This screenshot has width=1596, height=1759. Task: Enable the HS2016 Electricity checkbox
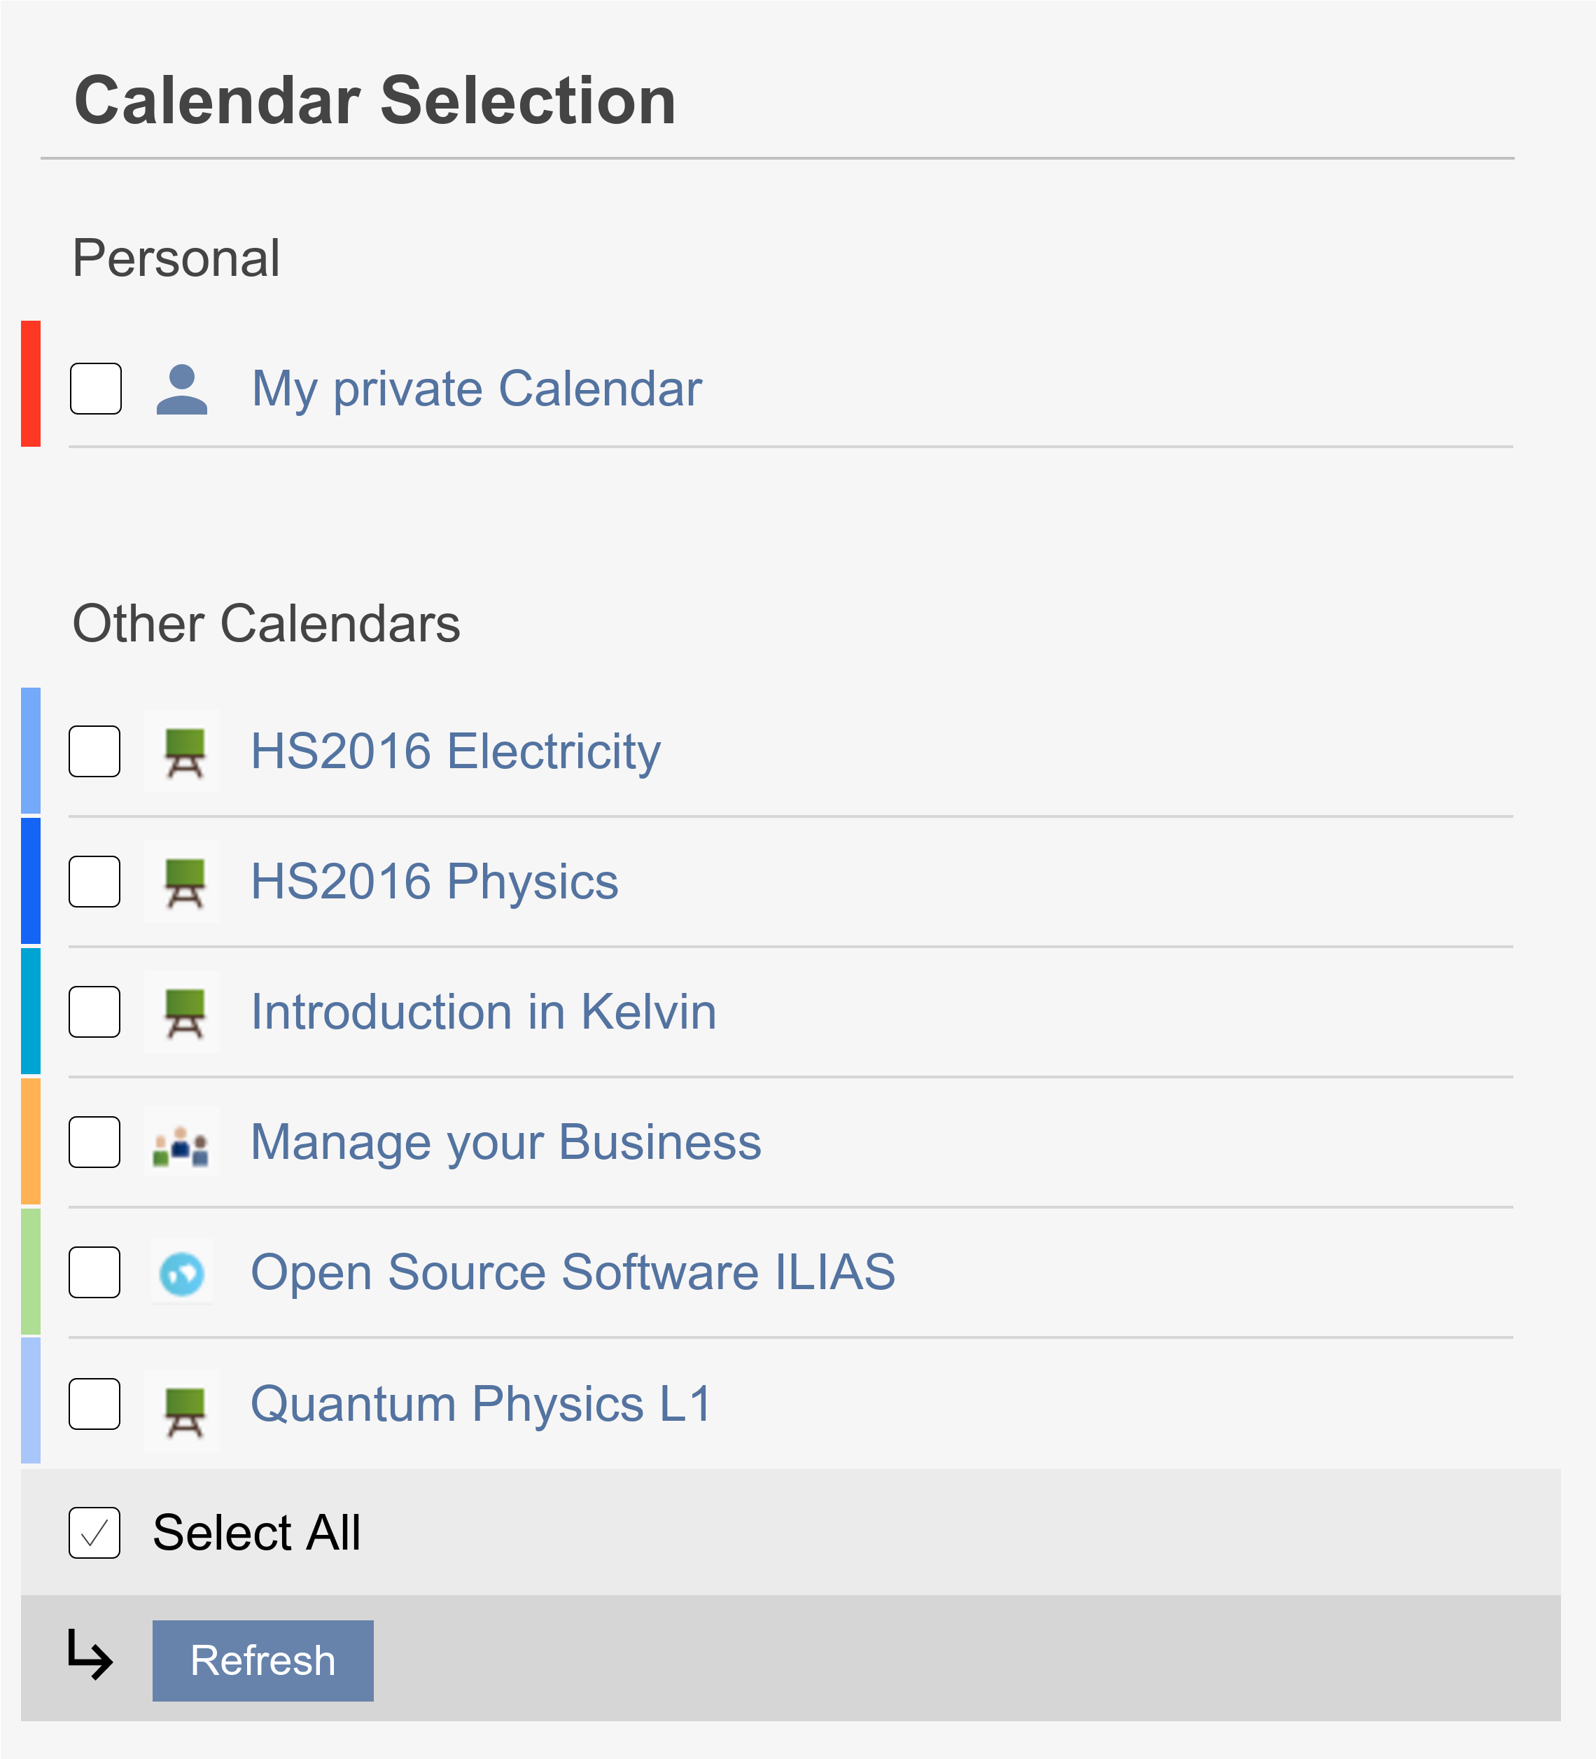[94, 751]
